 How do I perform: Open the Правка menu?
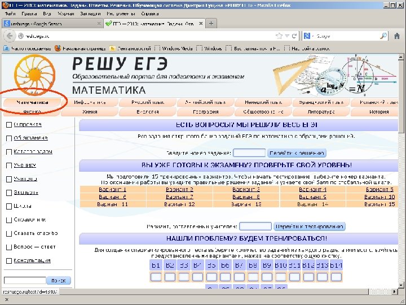(29, 14)
